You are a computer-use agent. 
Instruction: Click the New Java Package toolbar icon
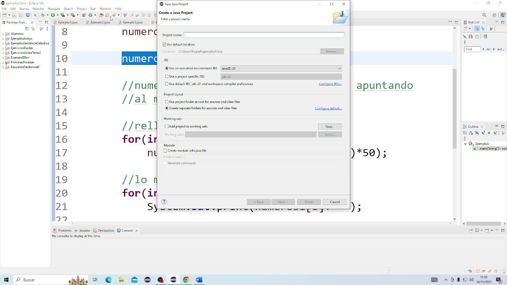(84, 15)
